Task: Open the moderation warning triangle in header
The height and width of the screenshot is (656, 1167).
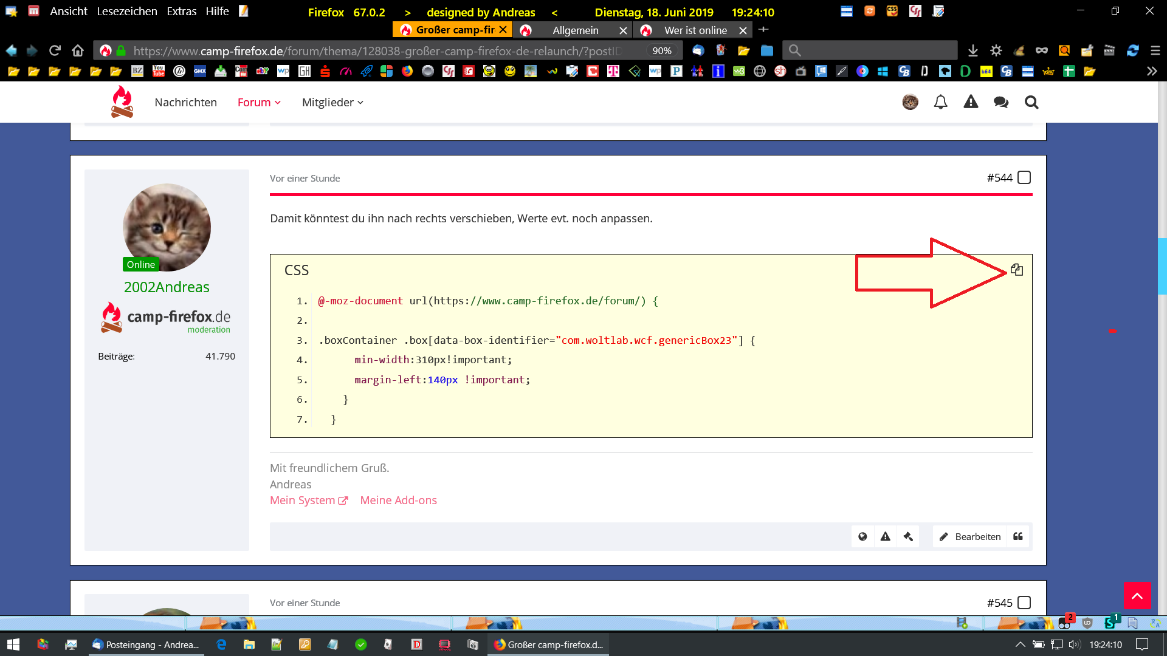Action: (971, 102)
